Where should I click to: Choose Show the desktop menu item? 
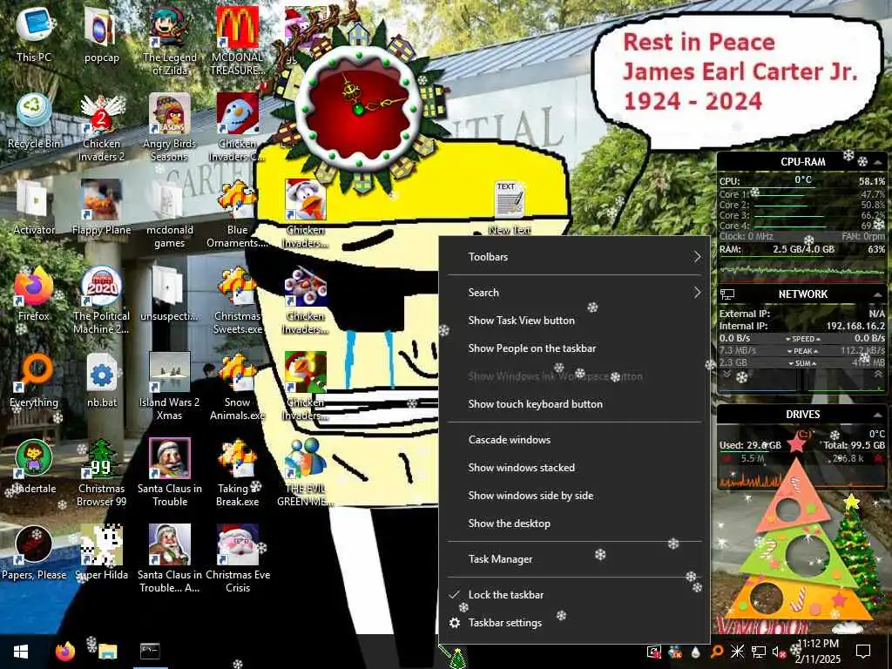pos(575,524)
